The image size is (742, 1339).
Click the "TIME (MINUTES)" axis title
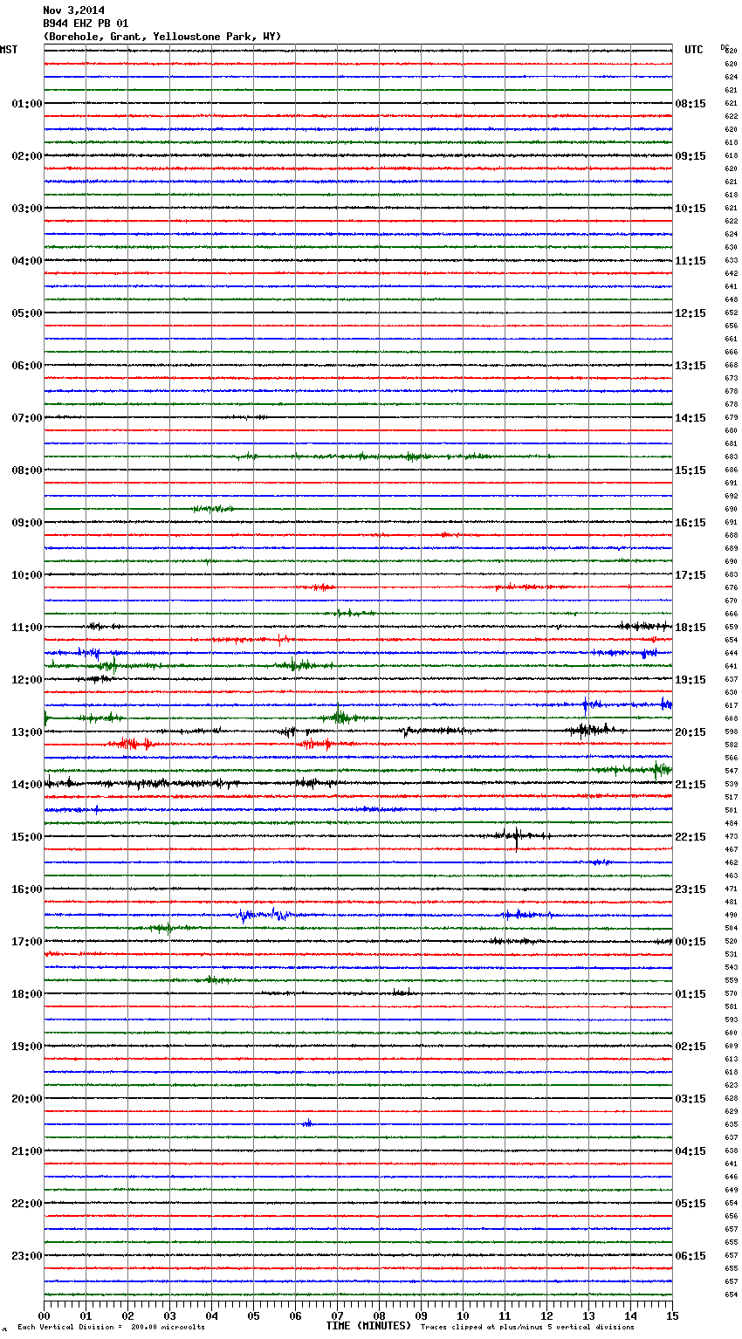pos(368,1326)
